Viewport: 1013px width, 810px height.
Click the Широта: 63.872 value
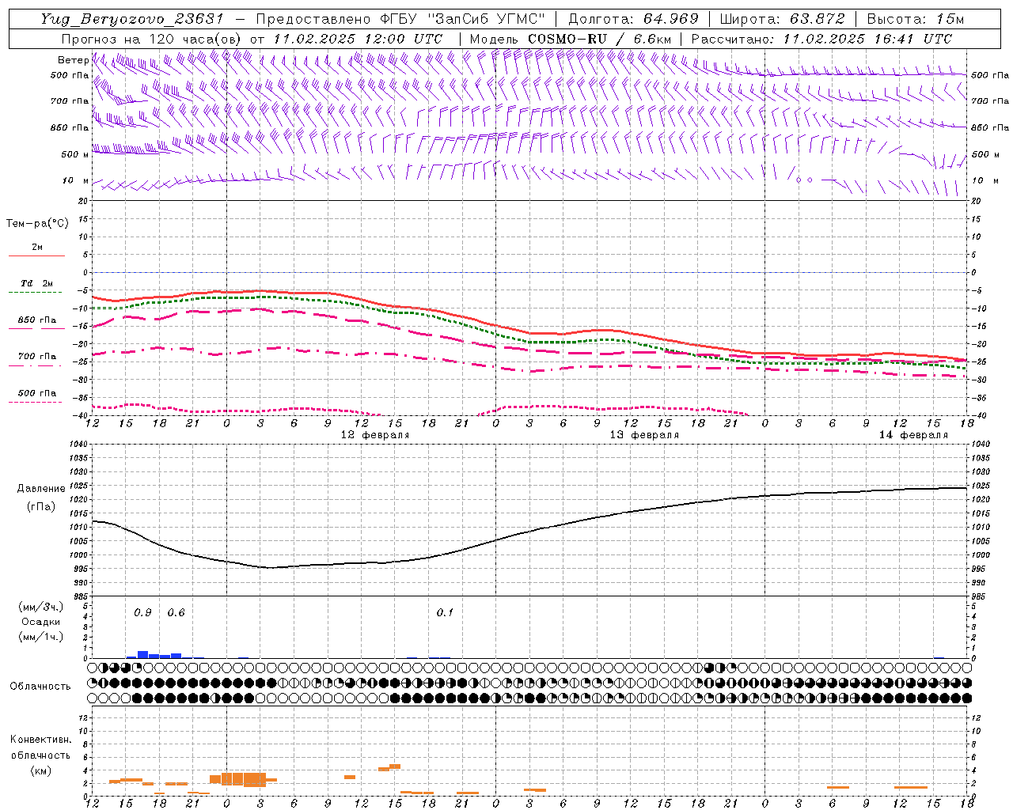782,19
